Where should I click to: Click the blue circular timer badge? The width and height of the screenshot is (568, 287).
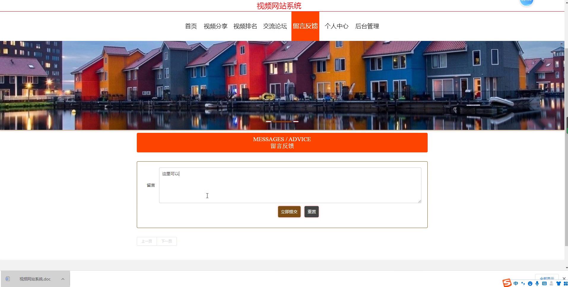pyautogui.click(x=527, y=2)
